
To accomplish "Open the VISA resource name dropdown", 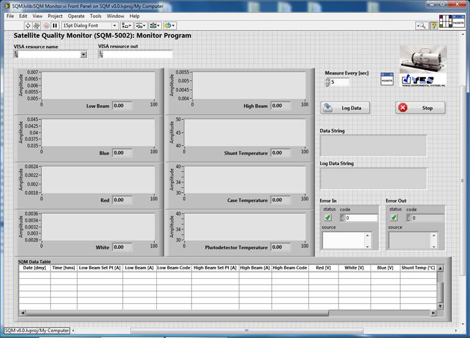I will point(83,54).
